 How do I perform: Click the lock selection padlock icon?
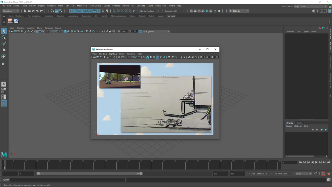102,11
